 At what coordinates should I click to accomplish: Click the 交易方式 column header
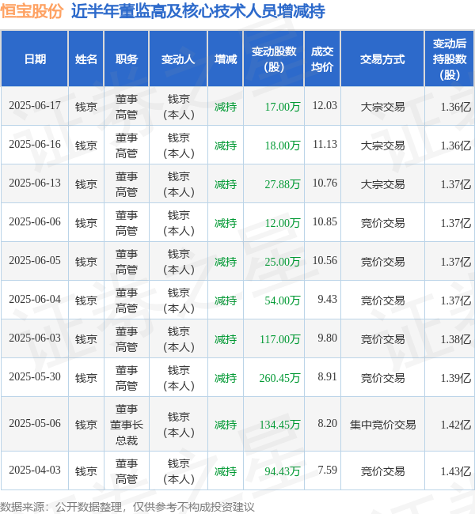[382, 59]
